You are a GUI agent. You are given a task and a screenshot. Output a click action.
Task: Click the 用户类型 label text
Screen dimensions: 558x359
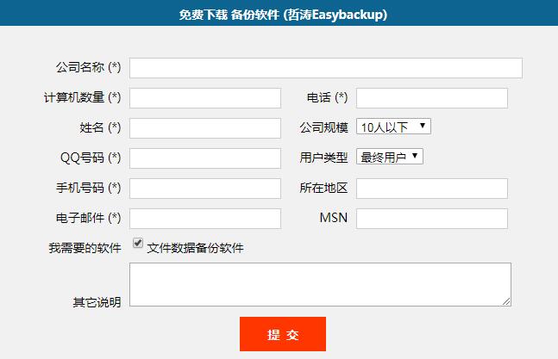323,158
